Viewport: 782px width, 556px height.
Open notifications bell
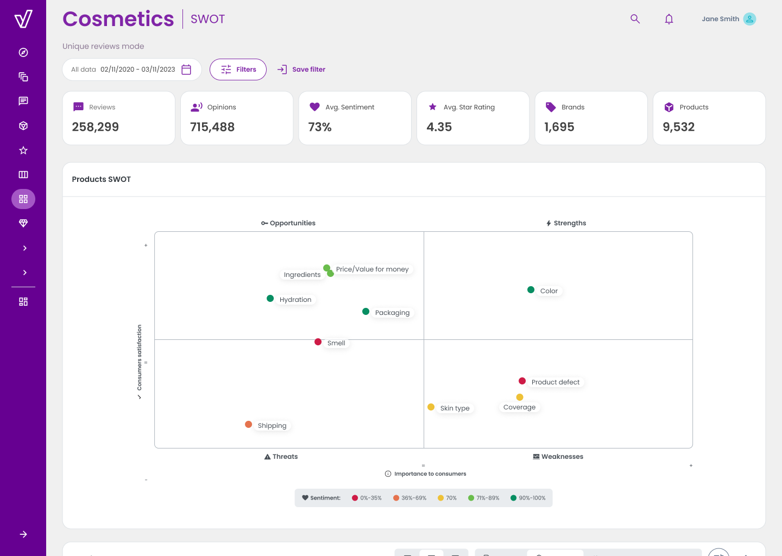pos(669,19)
